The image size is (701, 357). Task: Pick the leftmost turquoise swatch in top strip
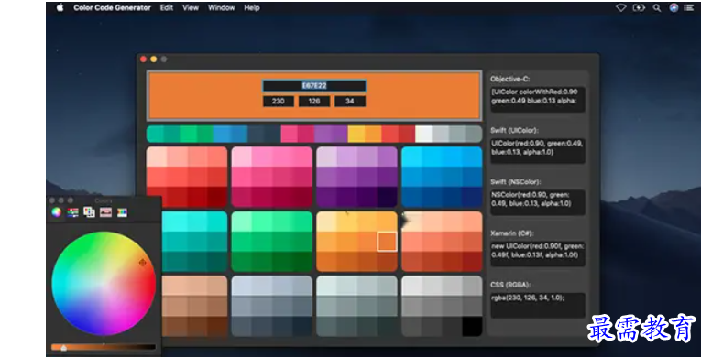155,134
